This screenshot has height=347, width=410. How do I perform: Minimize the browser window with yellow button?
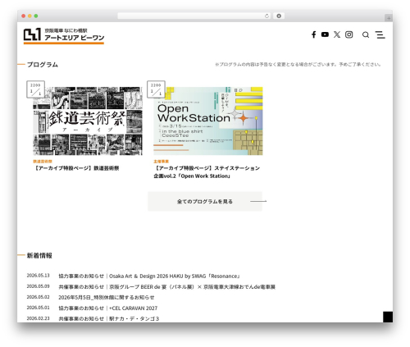click(x=30, y=16)
